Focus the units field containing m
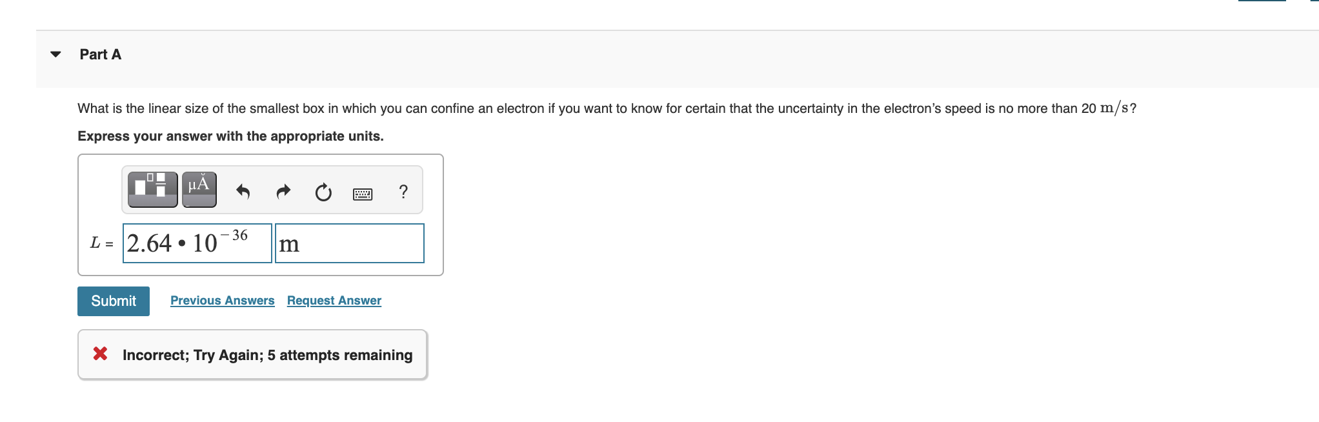The image size is (1319, 422). click(350, 243)
